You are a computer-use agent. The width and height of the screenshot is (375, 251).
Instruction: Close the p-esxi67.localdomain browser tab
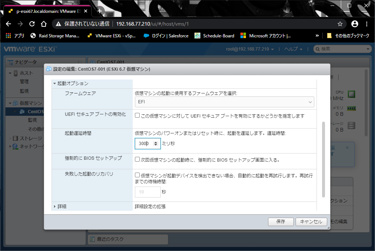[x=86, y=11]
